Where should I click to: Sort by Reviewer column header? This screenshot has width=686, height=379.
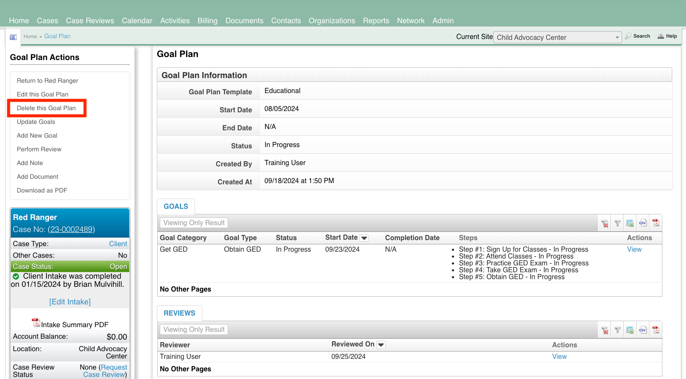click(x=175, y=345)
